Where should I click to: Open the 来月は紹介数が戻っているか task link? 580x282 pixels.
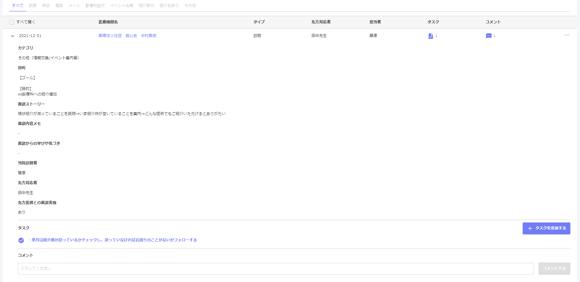pyautogui.click(x=113, y=240)
